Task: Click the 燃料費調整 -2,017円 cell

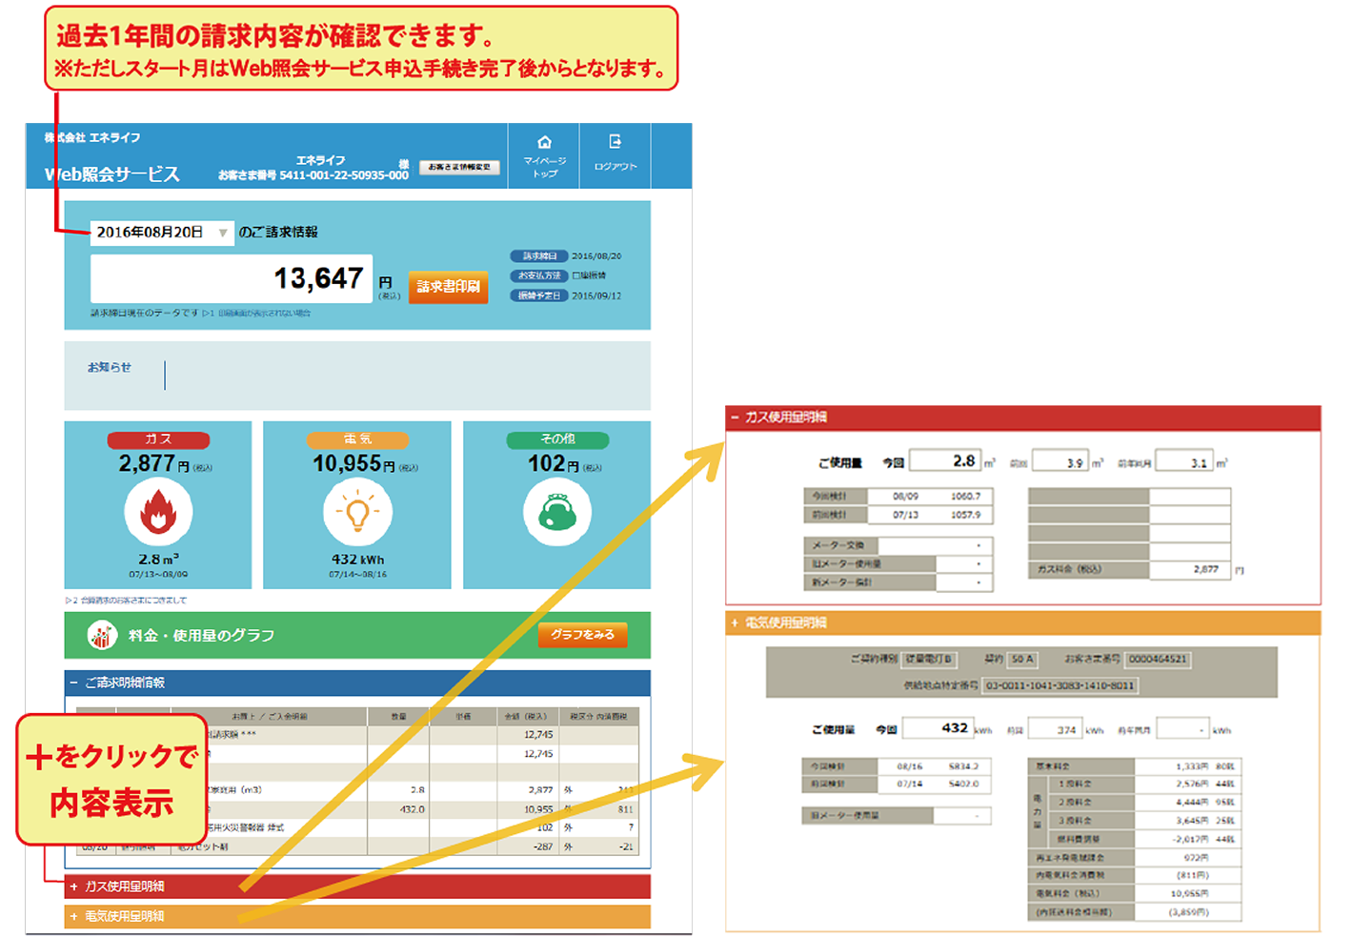Action: 1187,838
